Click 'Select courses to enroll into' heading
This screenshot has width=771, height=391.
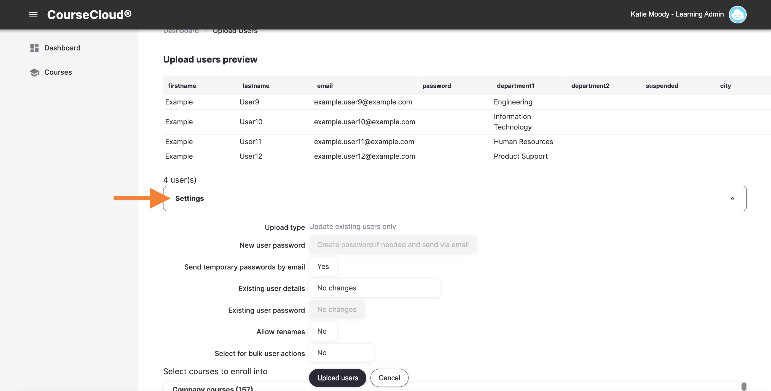pos(215,371)
